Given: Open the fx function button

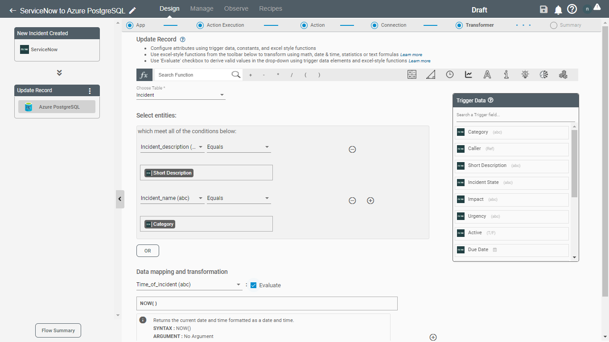Looking at the screenshot, I should pyautogui.click(x=144, y=75).
